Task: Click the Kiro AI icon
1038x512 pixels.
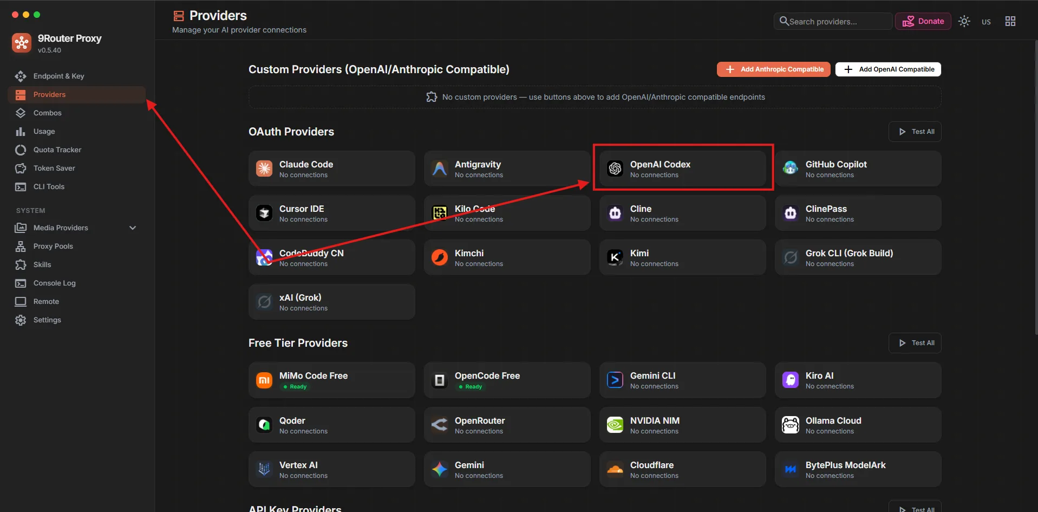Action: [x=791, y=380]
